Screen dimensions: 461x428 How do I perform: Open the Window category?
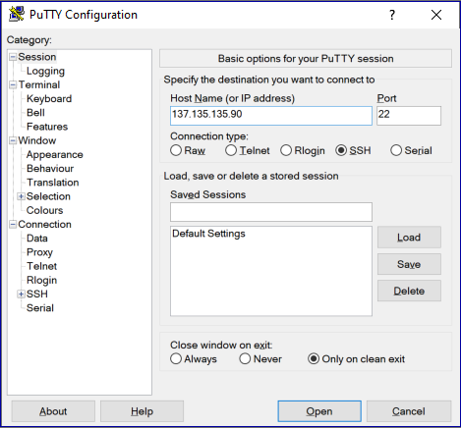click(x=37, y=140)
